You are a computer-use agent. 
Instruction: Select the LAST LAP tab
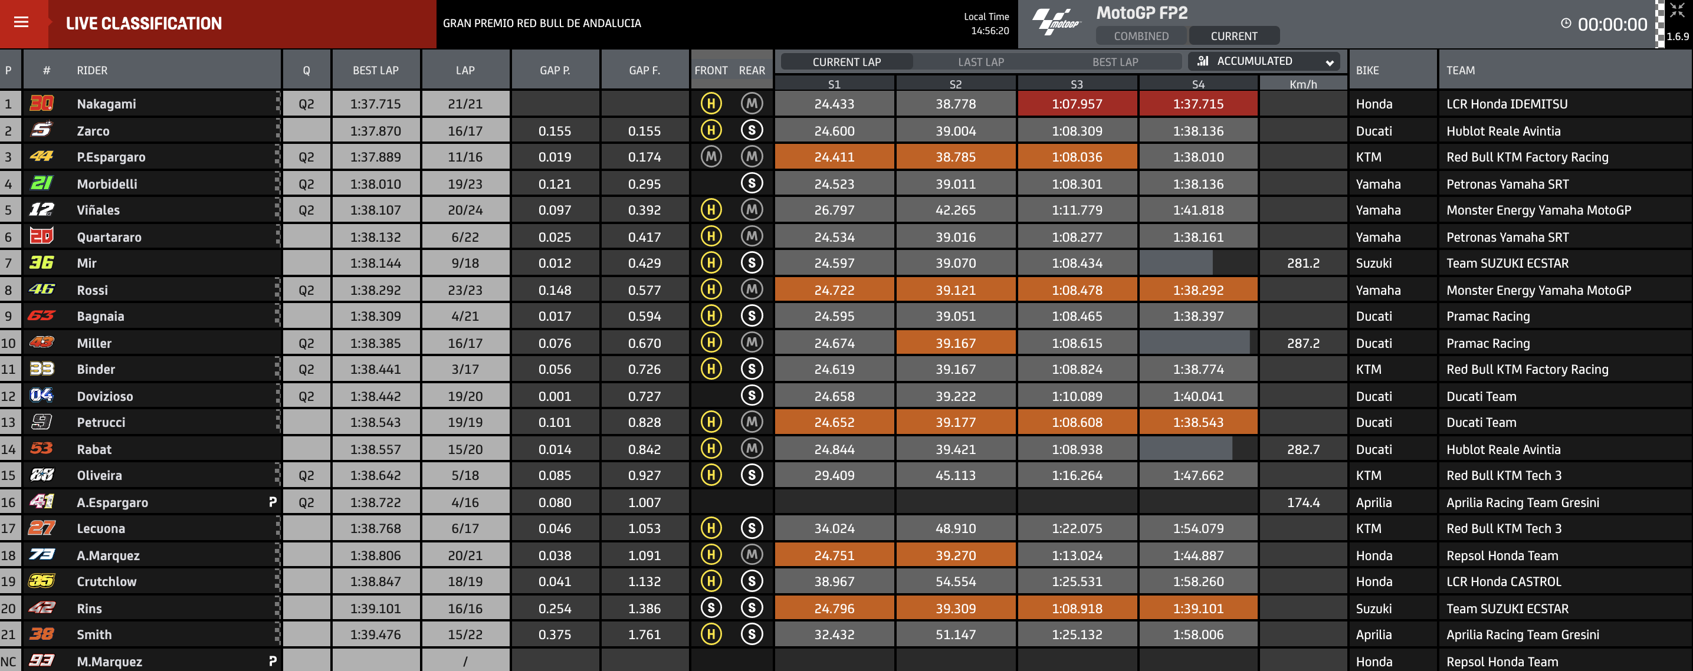pos(980,62)
